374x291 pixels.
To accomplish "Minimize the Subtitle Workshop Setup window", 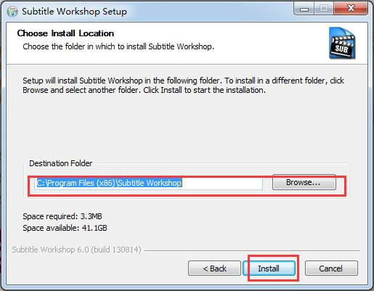I will pyautogui.click(x=304, y=9).
